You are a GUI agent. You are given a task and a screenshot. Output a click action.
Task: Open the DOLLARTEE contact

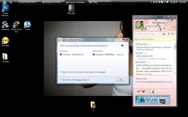155,66
